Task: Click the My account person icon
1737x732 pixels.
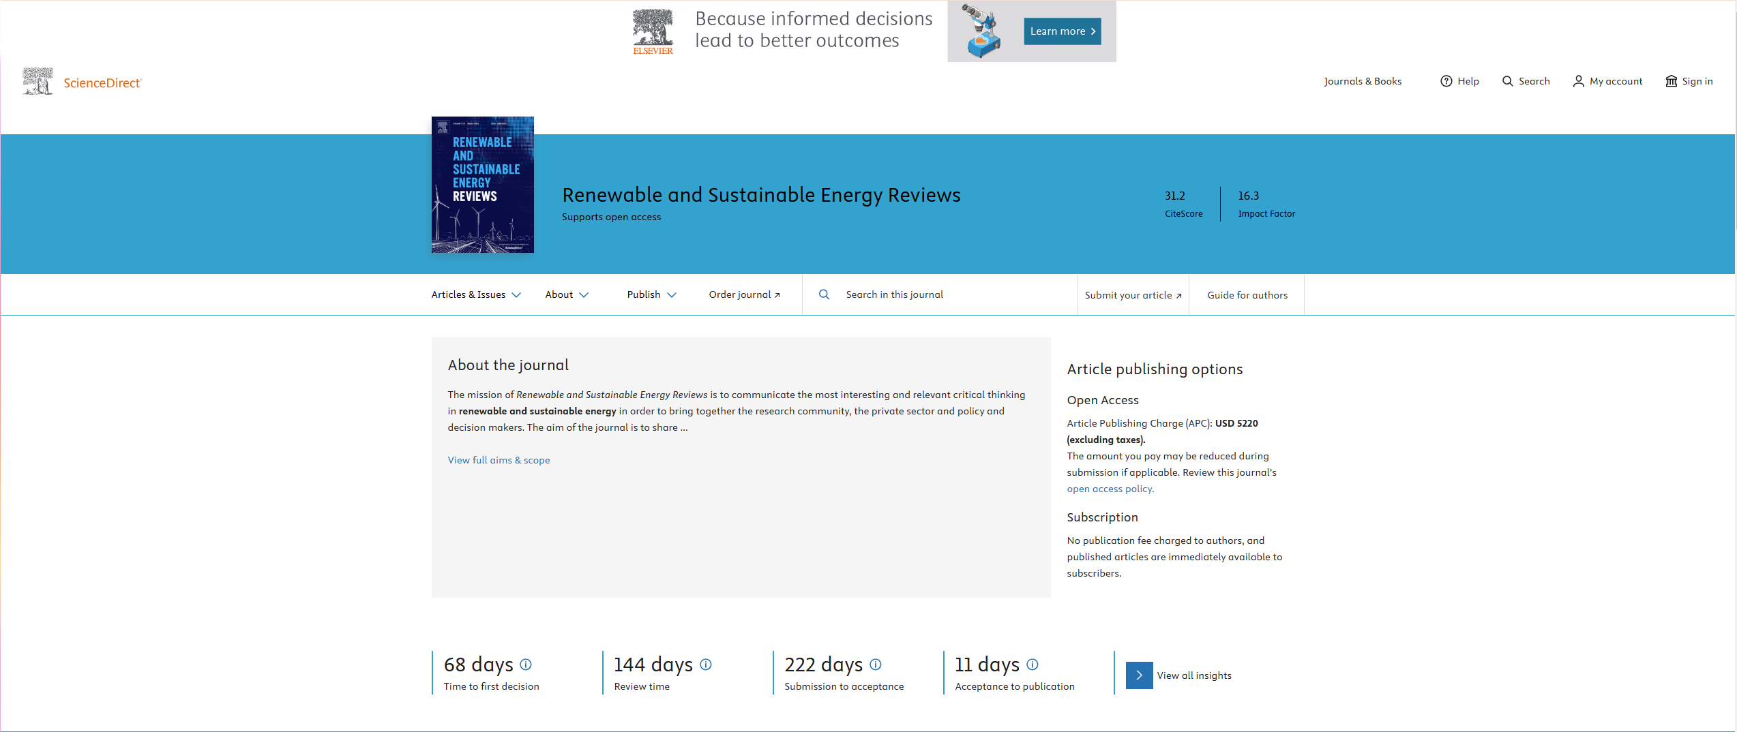Action: (1578, 81)
